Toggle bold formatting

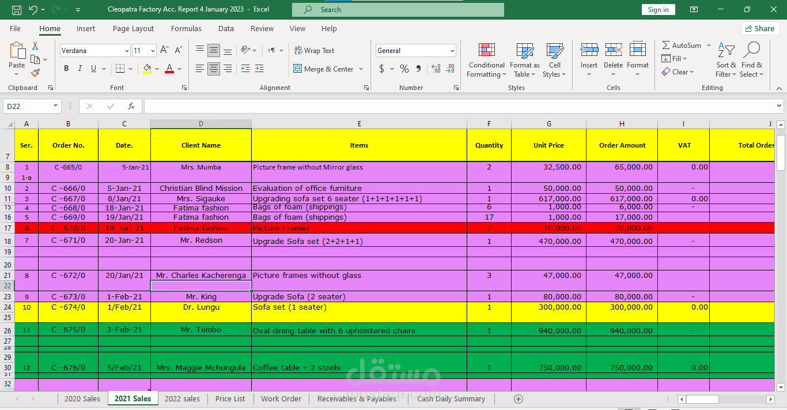pyautogui.click(x=66, y=69)
